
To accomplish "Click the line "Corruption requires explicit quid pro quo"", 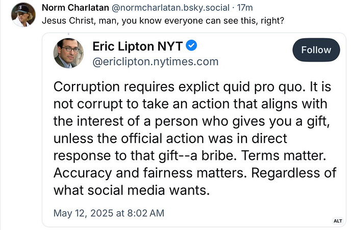I will tap(180, 87).
